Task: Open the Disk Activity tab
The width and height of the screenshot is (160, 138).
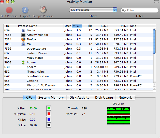Action: (x=79, y=97)
